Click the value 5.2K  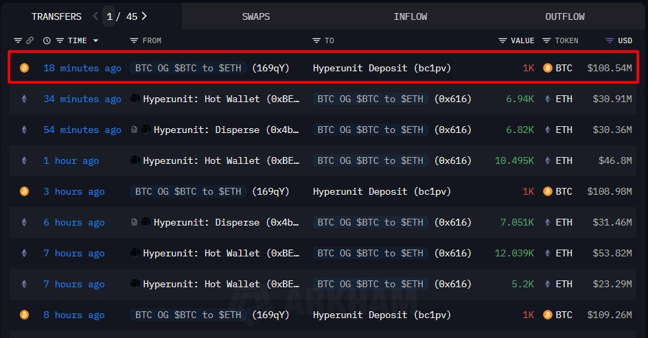point(523,284)
